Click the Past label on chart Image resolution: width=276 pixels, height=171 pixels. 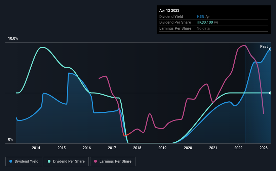click(264, 46)
